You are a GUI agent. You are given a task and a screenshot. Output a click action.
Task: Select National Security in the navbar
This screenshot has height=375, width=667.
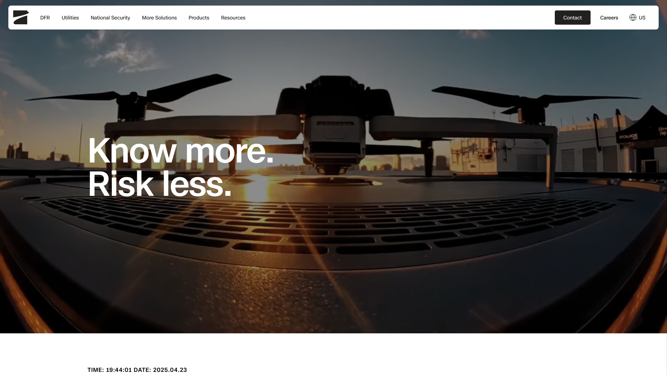(x=110, y=18)
